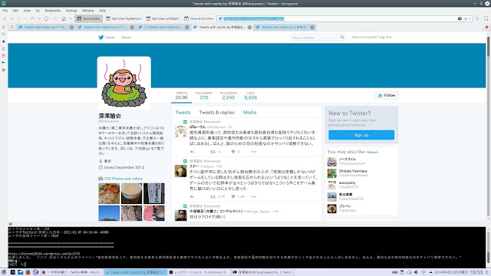The height and width of the screenshot is (276, 491).
Task: Open the food plate photo thumbnail
Action: 109,194
